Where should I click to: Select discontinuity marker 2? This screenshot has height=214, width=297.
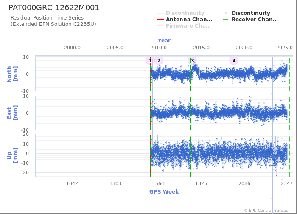click(x=159, y=61)
